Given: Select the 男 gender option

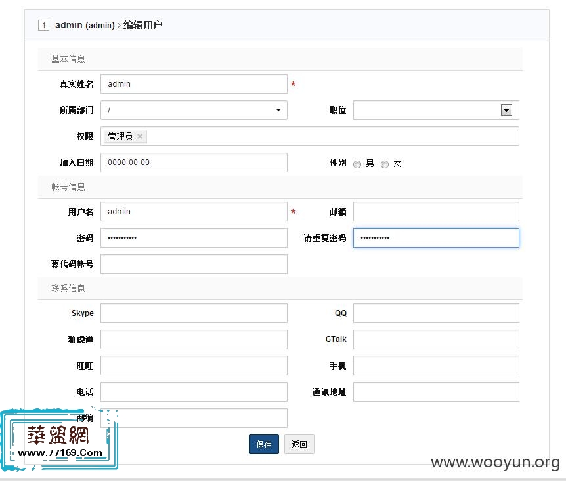Looking at the screenshot, I should (x=357, y=164).
